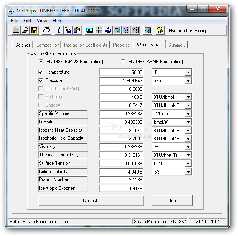The height and width of the screenshot is (236, 238).
Task: Uncheck the Pressure checkbox
Action: click(x=41, y=80)
